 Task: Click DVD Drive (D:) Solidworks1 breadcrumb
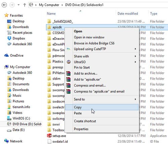pyautogui.click(x=84, y=5)
